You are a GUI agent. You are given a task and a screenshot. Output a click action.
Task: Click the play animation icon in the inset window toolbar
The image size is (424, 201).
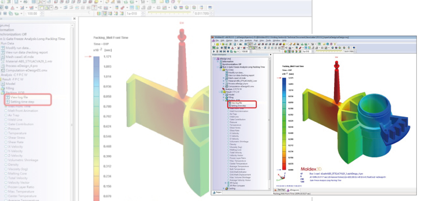pos(214,51)
